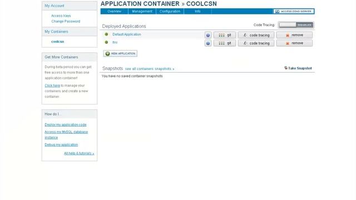This screenshot has width=356, height=200.
Task: Open code tracing for Default Application
Action: tap(256, 35)
